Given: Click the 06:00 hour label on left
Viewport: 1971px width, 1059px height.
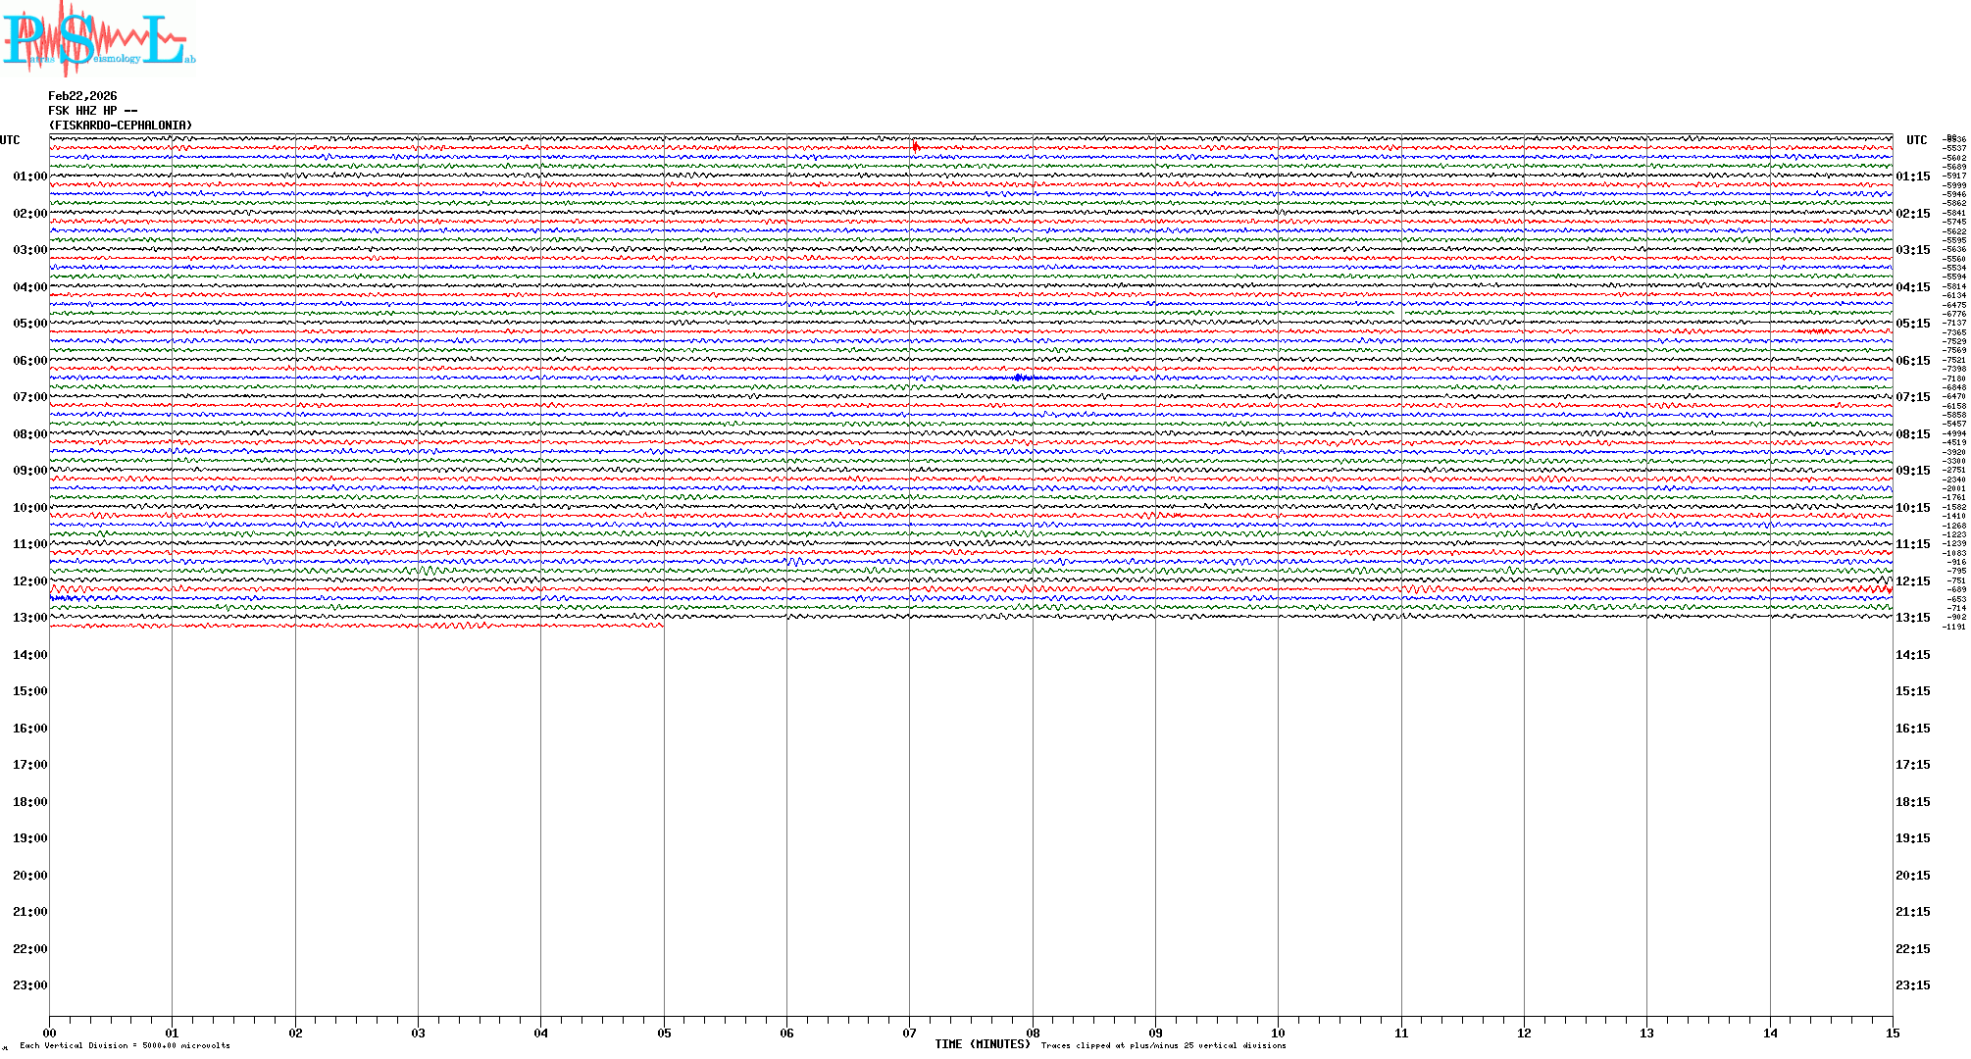Looking at the screenshot, I should [x=29, y=361].
